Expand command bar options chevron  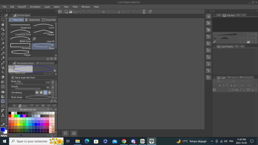(203, 16)
